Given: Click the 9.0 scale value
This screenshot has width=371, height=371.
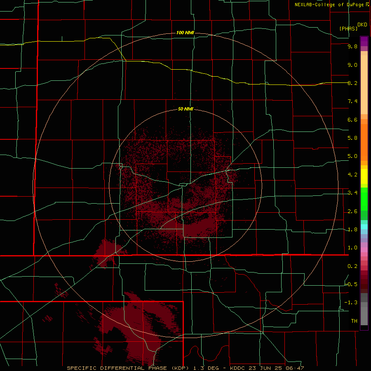Looking at the screenshot, I should pos(352,65).
